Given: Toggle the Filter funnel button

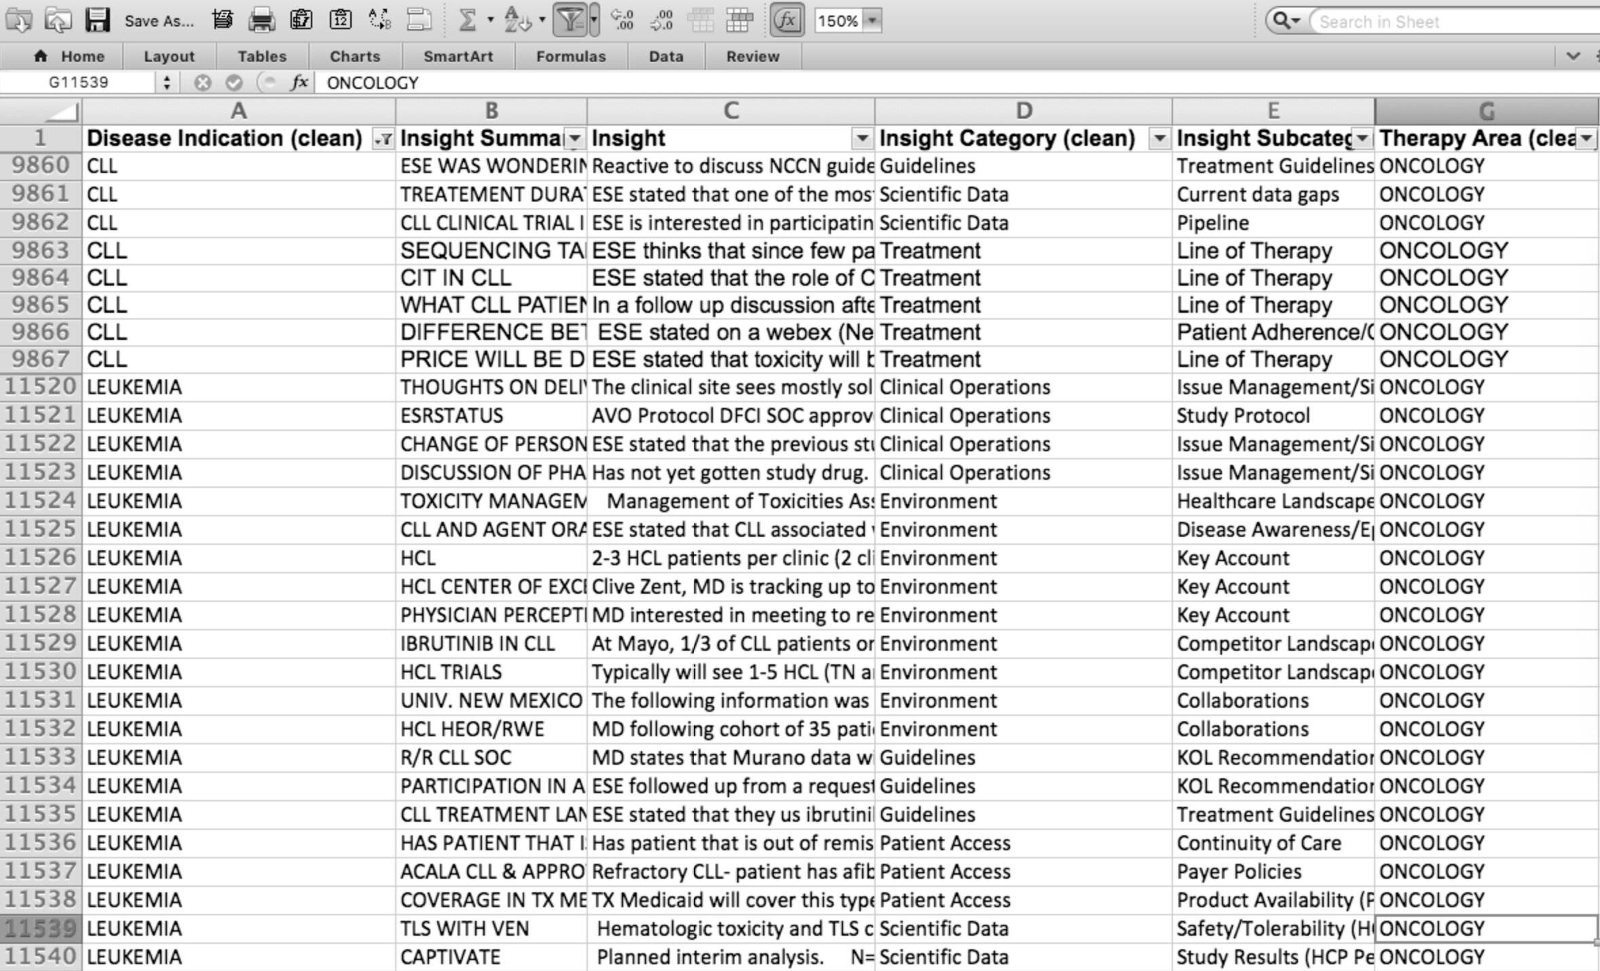Looking at the screenshot, I should (570, 20).
